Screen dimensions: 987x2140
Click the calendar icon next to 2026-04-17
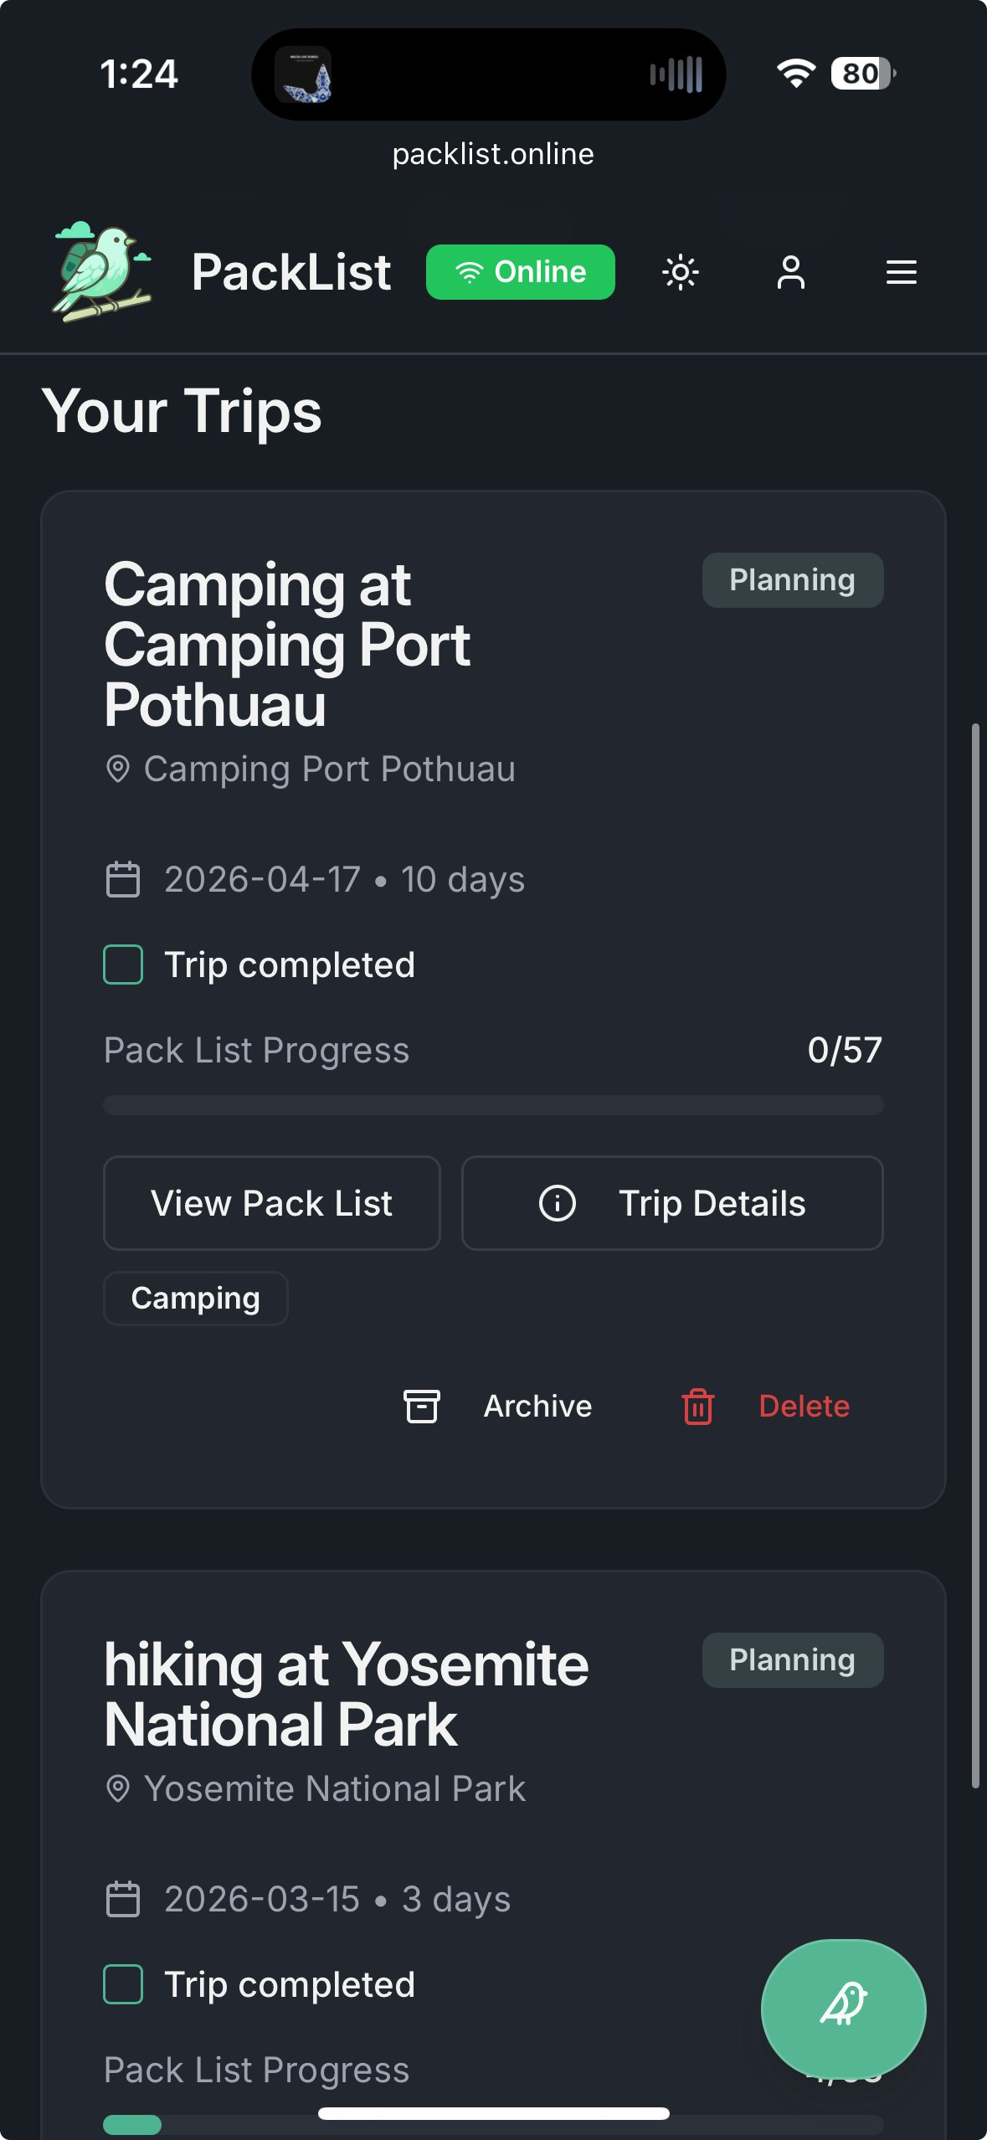coord(123,879)
